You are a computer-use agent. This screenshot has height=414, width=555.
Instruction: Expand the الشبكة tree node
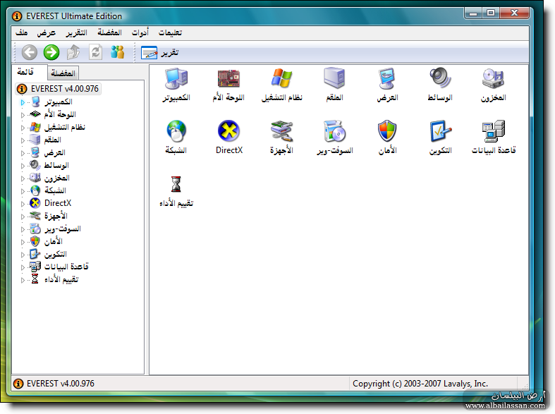23,191
